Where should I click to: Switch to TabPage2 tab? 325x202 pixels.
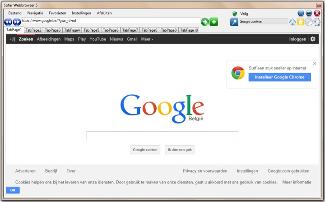pos(33,30)
